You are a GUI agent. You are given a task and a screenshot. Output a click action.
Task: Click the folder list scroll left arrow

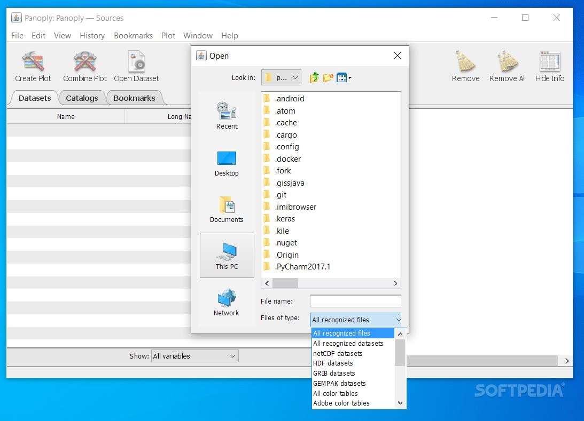point(267,283)
